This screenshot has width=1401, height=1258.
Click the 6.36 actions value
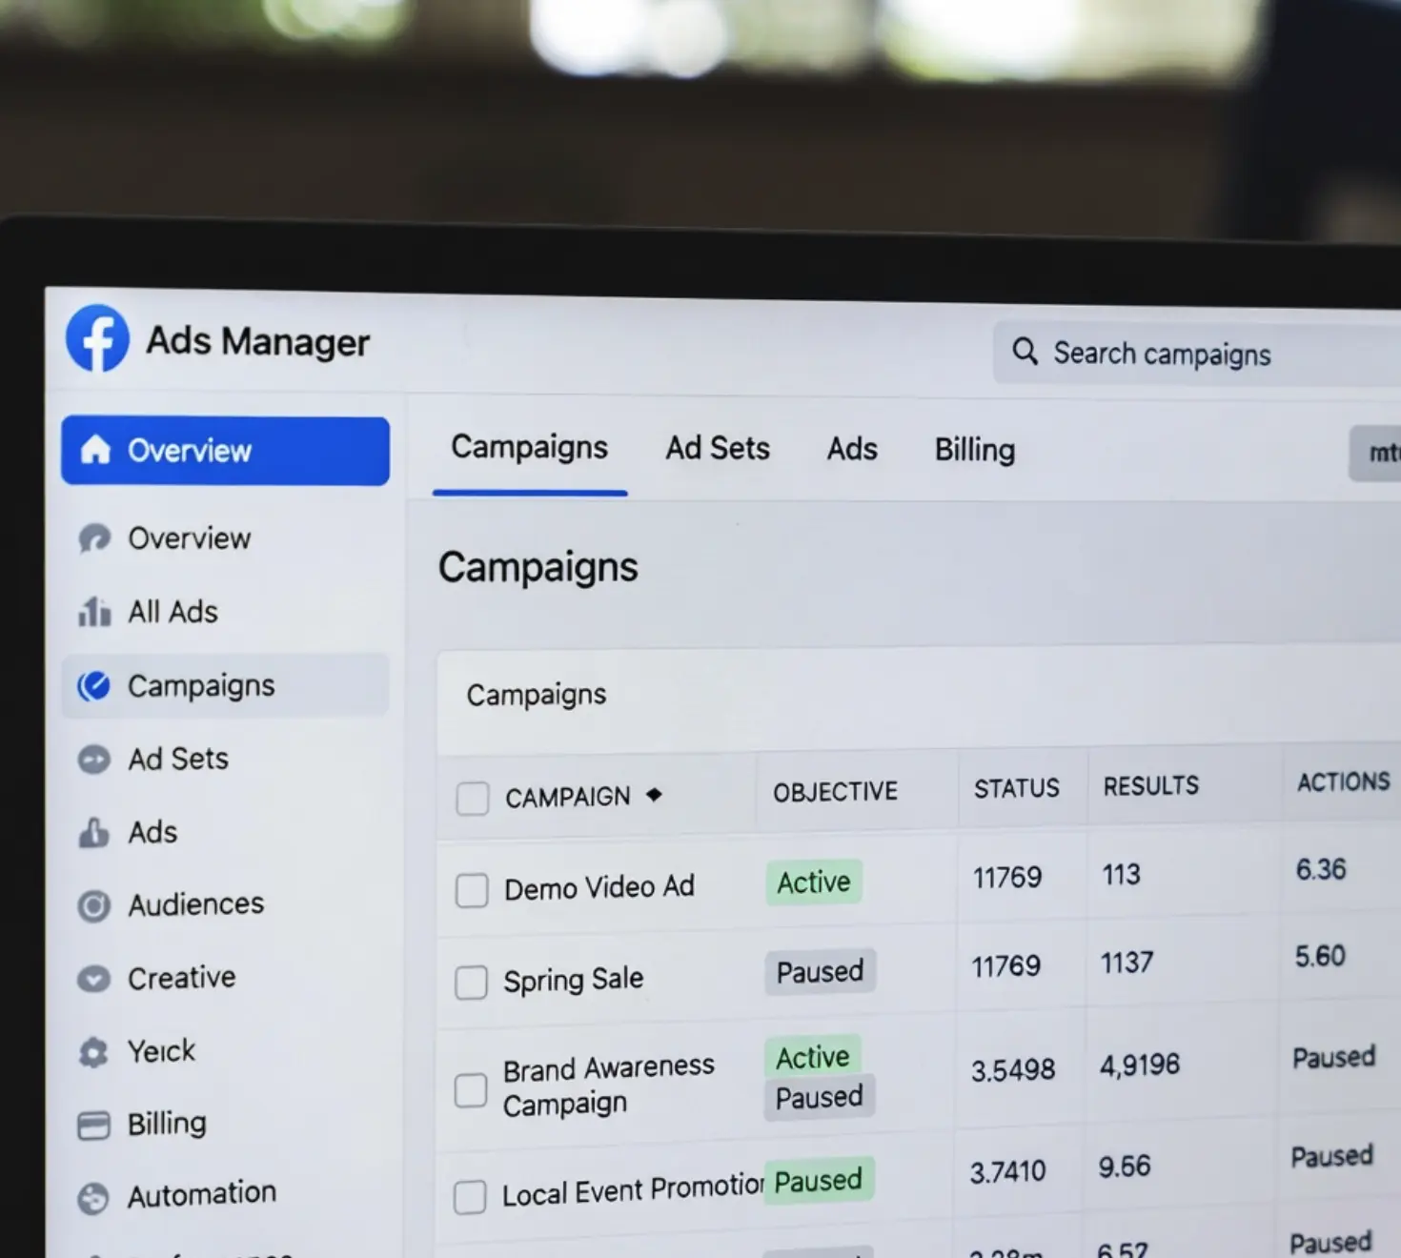pyautogui.click(x=1320, y=869)
